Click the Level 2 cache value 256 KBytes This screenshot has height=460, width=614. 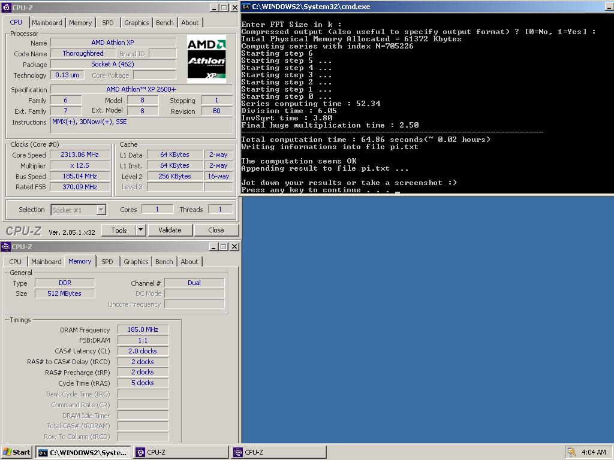(x=174, y=176)
